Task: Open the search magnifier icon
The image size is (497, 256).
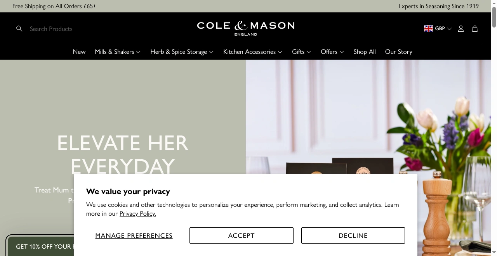Action: [19, 28]
